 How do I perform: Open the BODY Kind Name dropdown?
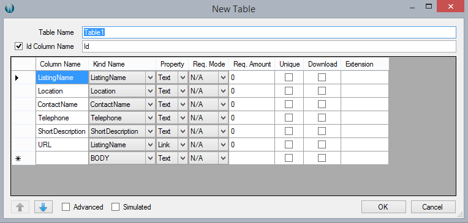click(x=150, y=158)
